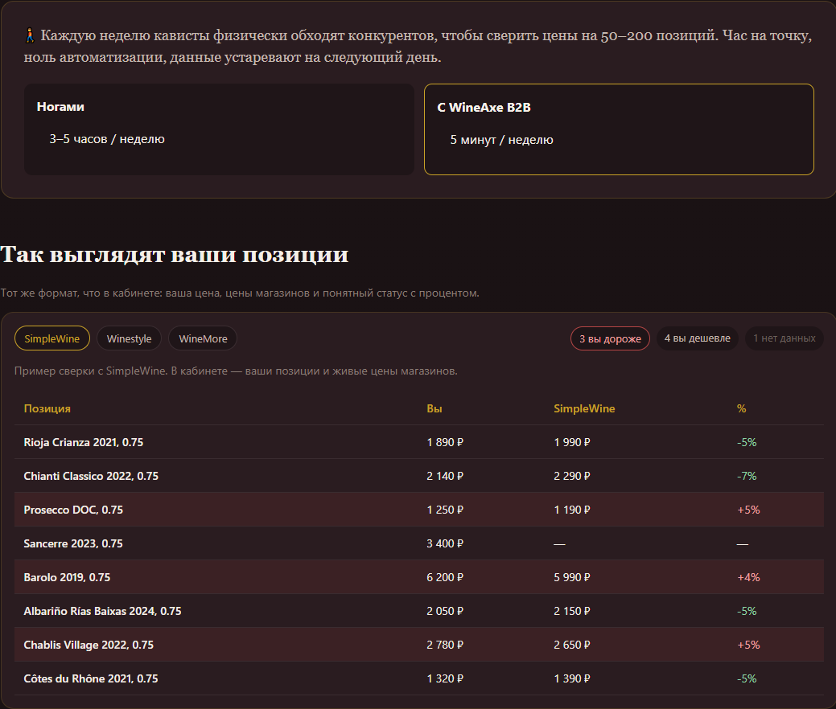836x709 pixels.
Task: Click SimpleWine price 5 990 ₽ for Barolo
Action: [571, 577]
